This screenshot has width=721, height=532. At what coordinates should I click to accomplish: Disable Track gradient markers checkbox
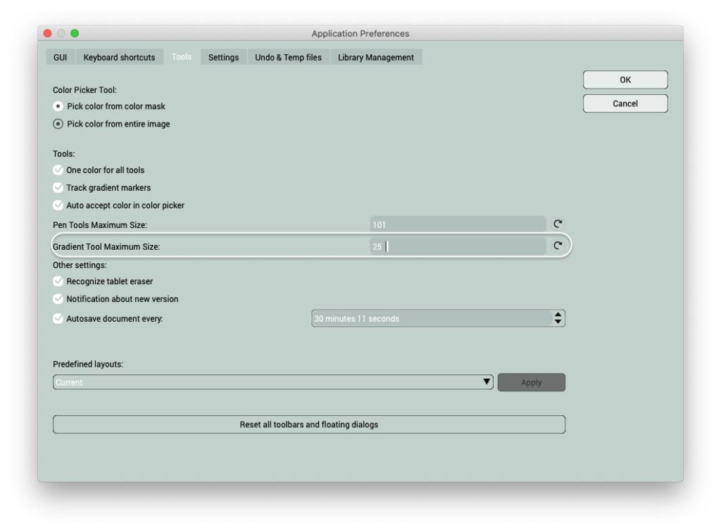(x=58, y=188)
